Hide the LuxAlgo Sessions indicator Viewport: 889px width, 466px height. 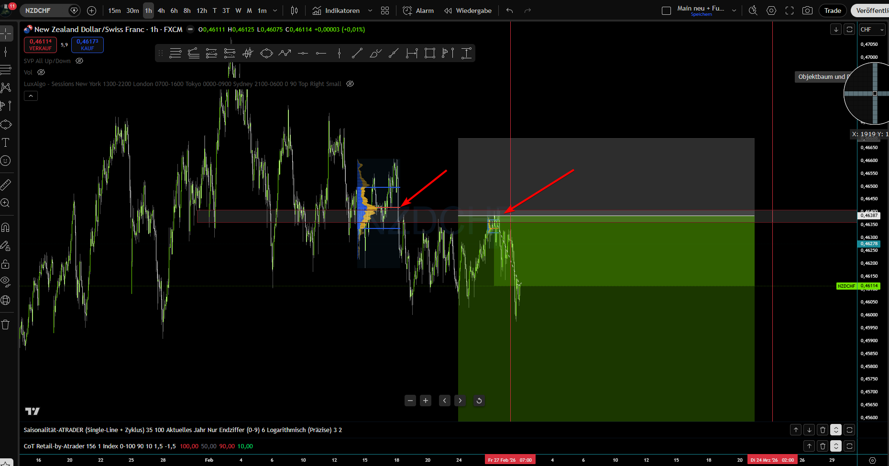[350, 84]
